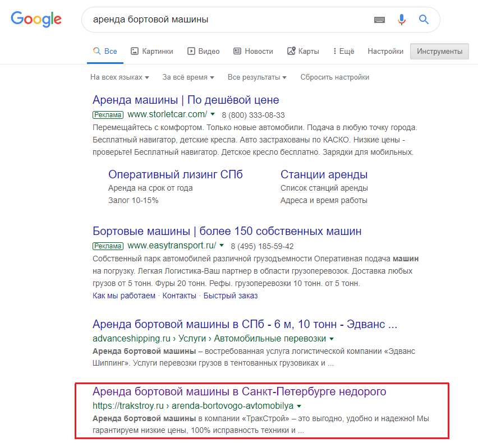This screenshot has height=443, width=478.
Task: Open the Новости news tab
Action: tap(253, 51)
